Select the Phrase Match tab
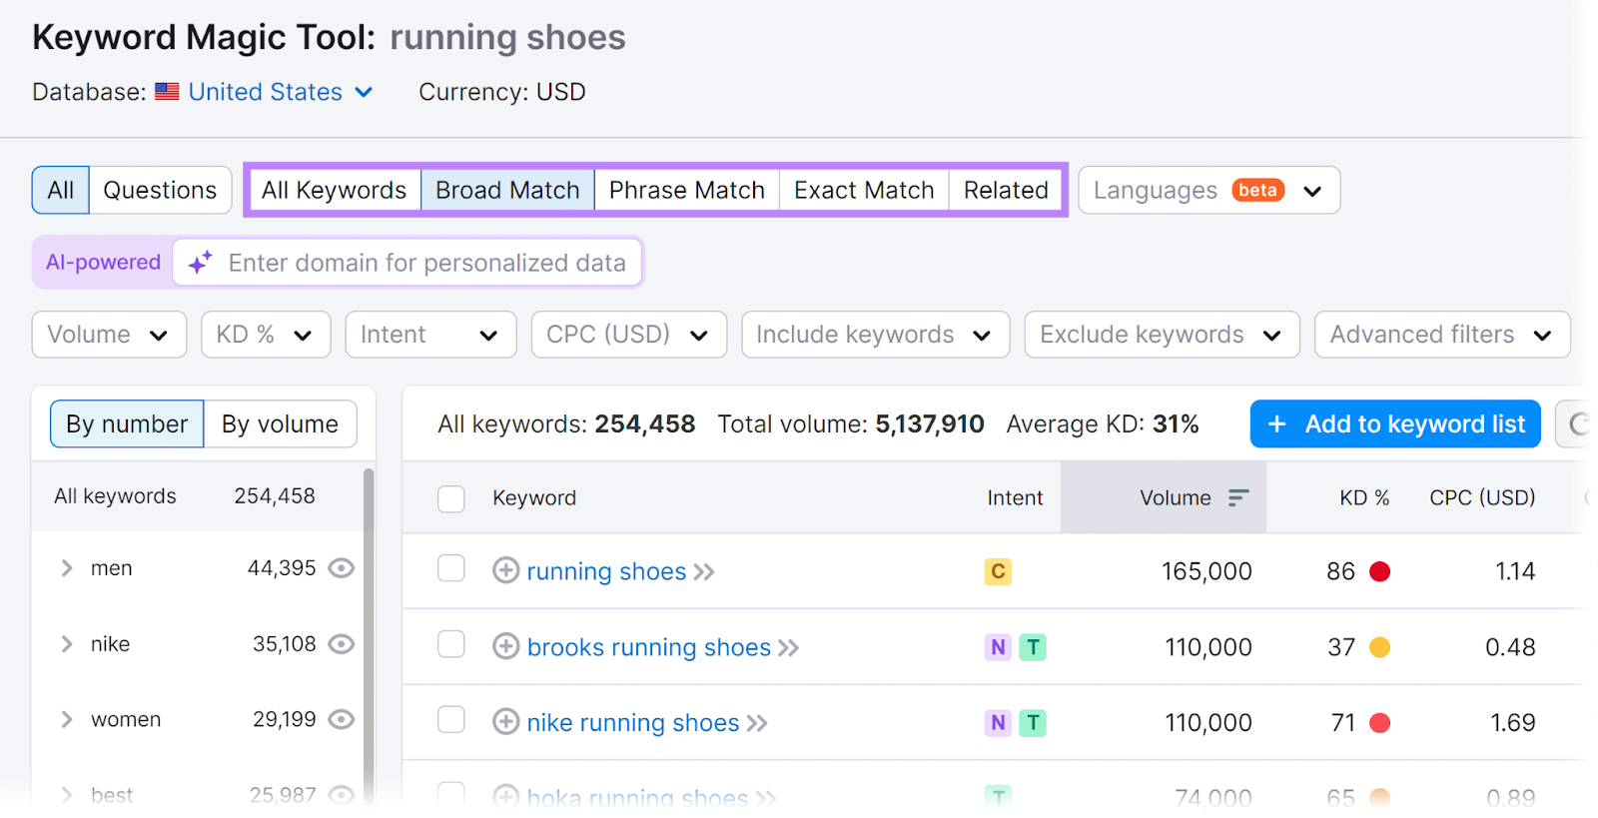 tap(687, 190)
